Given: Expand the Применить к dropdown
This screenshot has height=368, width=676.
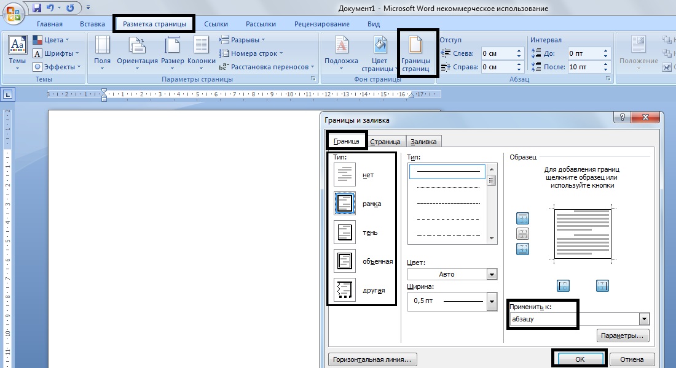Looking at the screenshot, I should click(x=644, y=319).
